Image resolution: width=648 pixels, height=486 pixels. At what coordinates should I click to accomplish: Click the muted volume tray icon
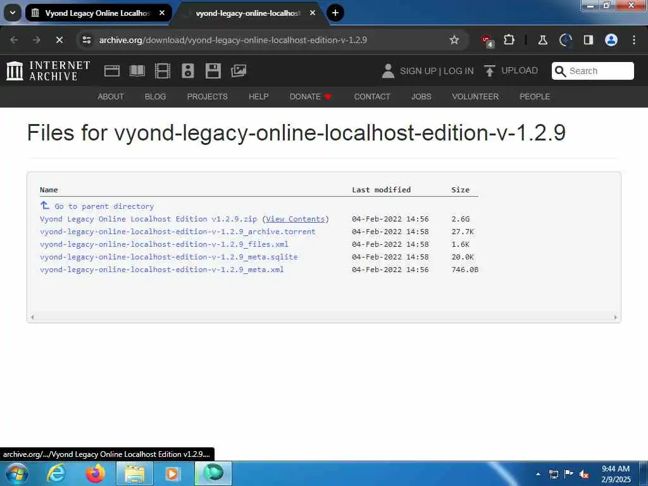584,475
